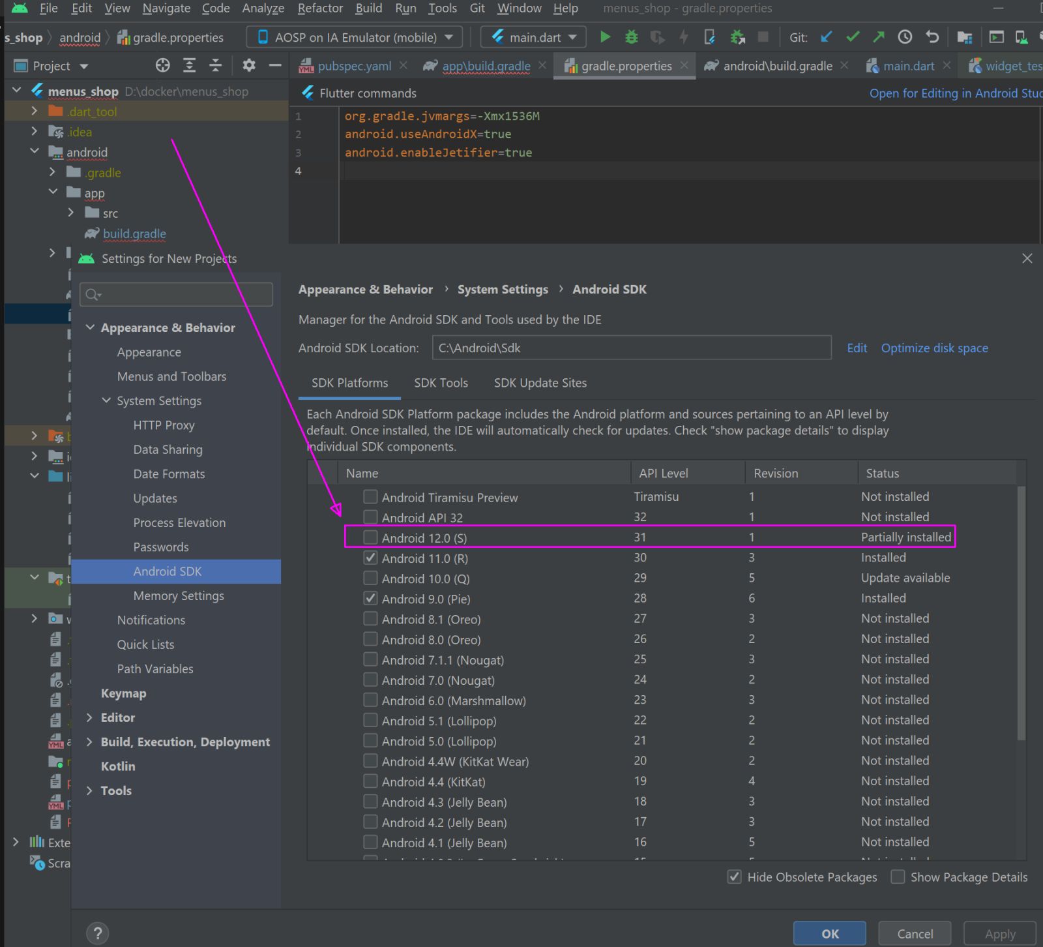Image resolution: width=1043 pixels, height=947 pixels.
Task: Check Android 12.0 (S) checkbox
Action: (370, 537)
